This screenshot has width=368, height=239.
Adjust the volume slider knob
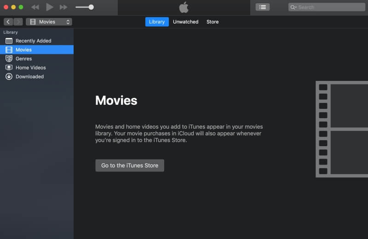(91, 7)
